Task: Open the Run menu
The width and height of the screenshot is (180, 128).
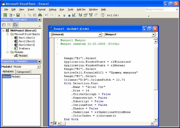Action: click(62, 10)
